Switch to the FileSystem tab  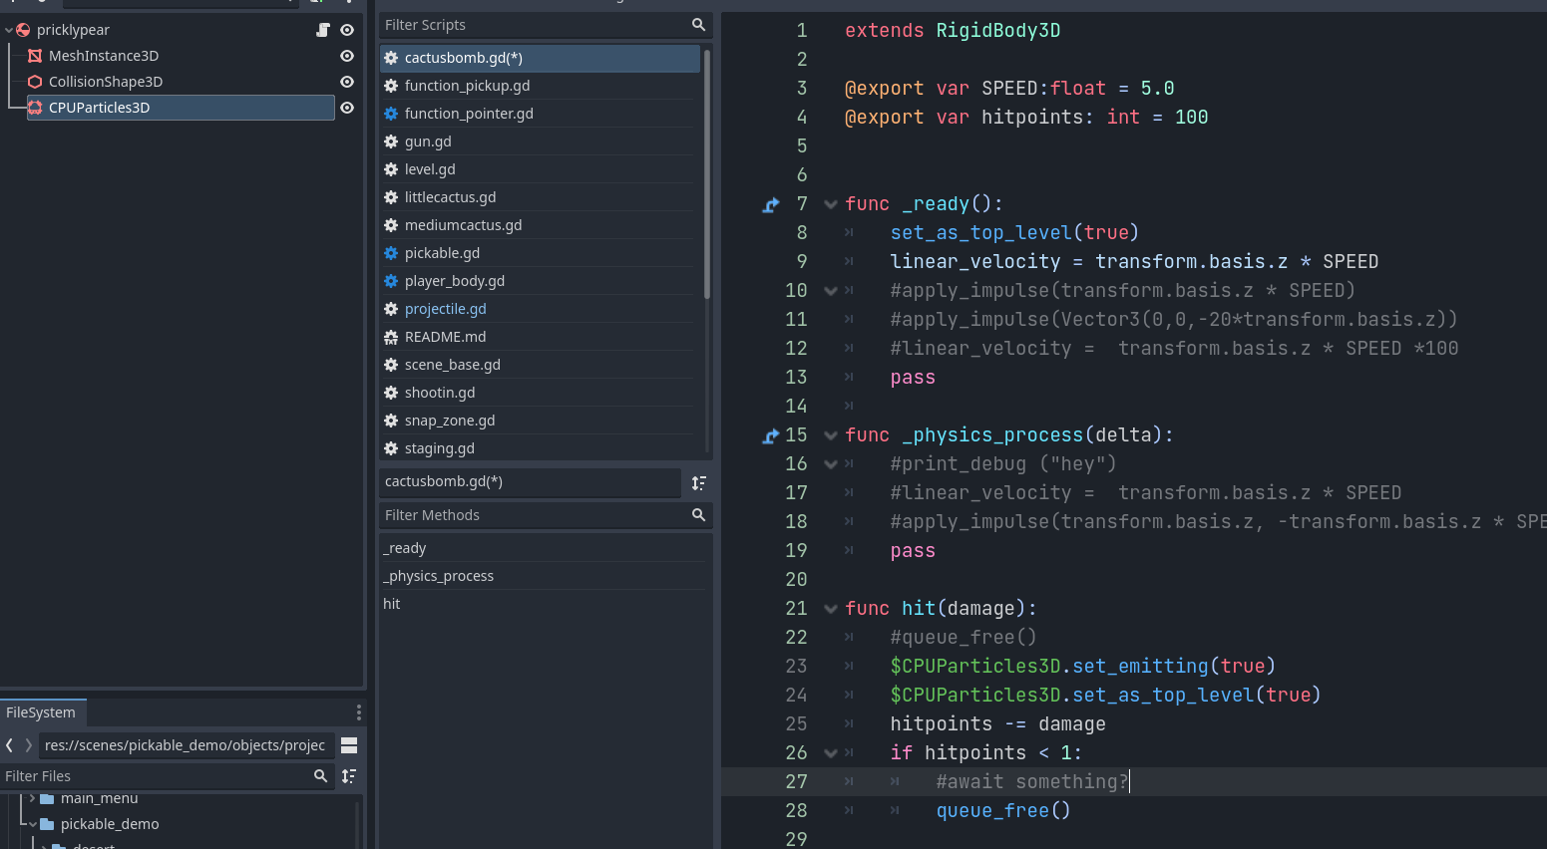(x=42, y=712)
